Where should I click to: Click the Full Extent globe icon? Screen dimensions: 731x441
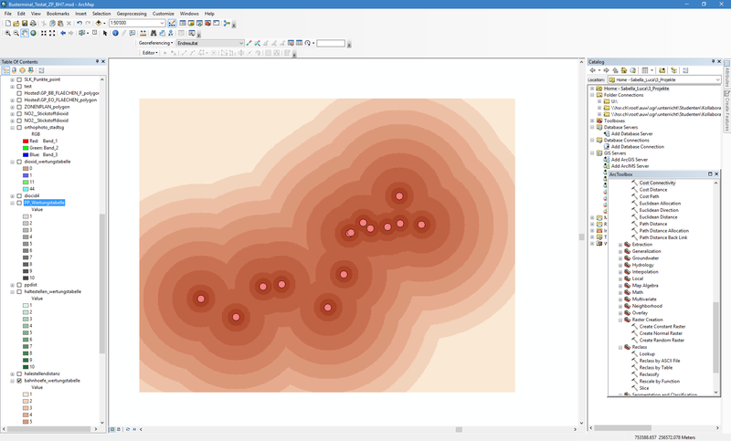[x=35, y=33]
